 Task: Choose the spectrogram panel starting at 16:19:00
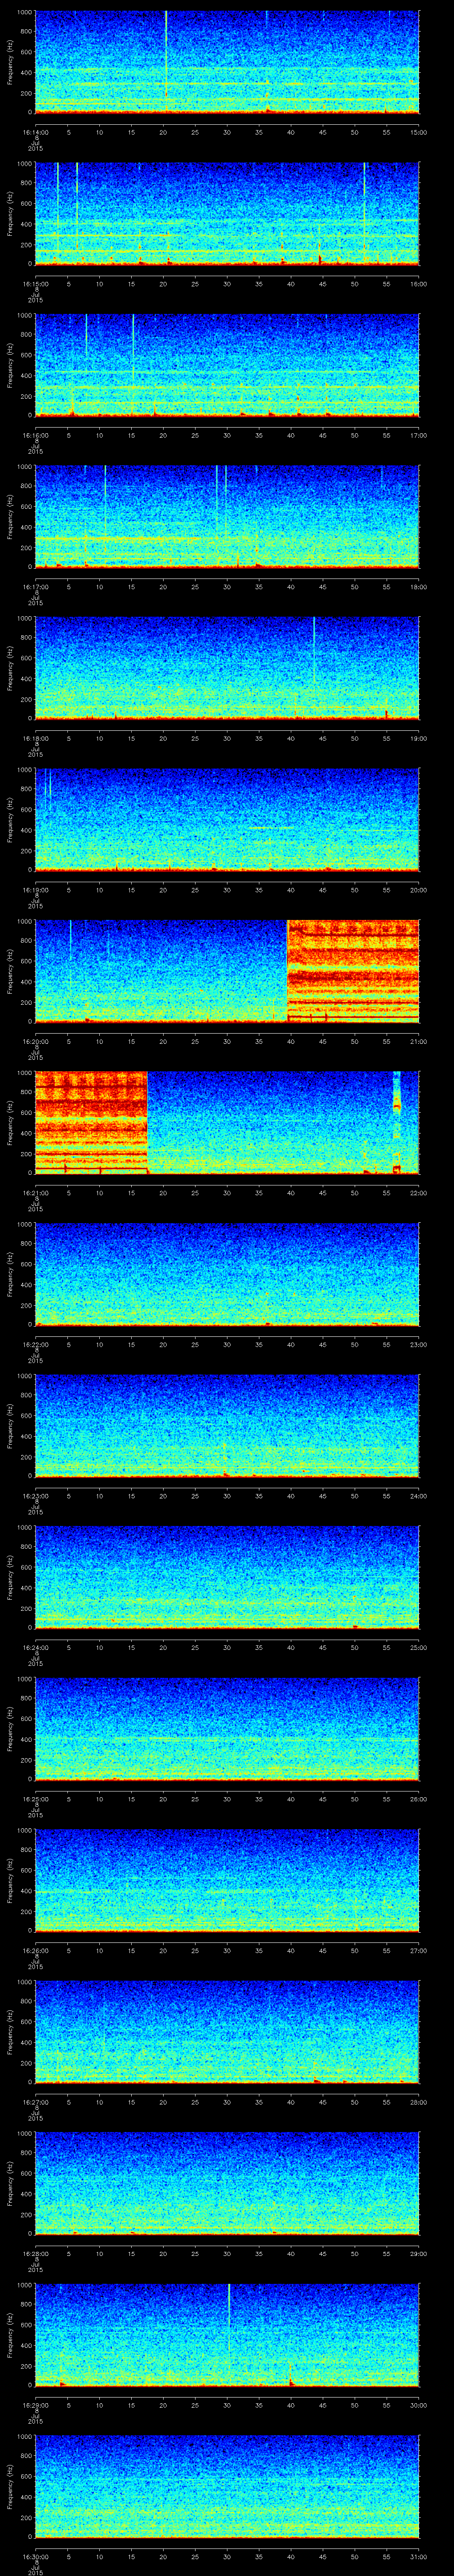pyautogui.click(x=227, y=821)
